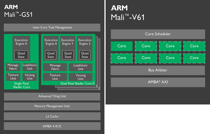Click the dashed Core block at bottom-right corner
The image size is (210, 134).
tap(194, 58)
